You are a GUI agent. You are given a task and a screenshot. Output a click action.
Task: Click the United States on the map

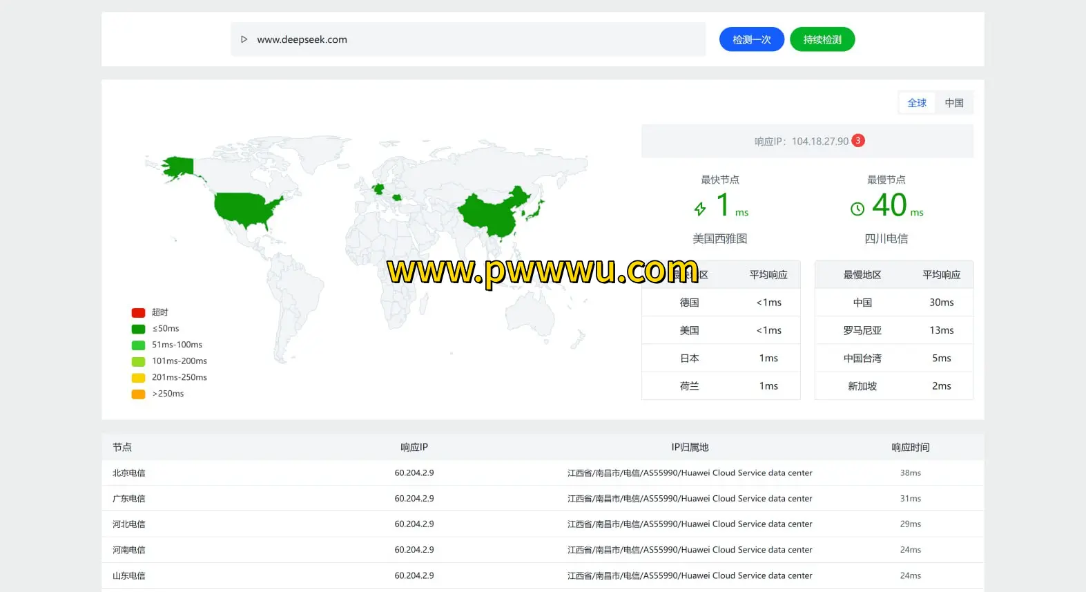click(x=243, y=209)
